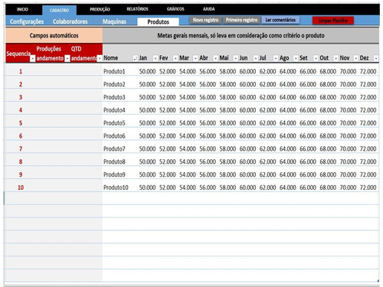Click the Novo registro button

click(x=205, y=20)
